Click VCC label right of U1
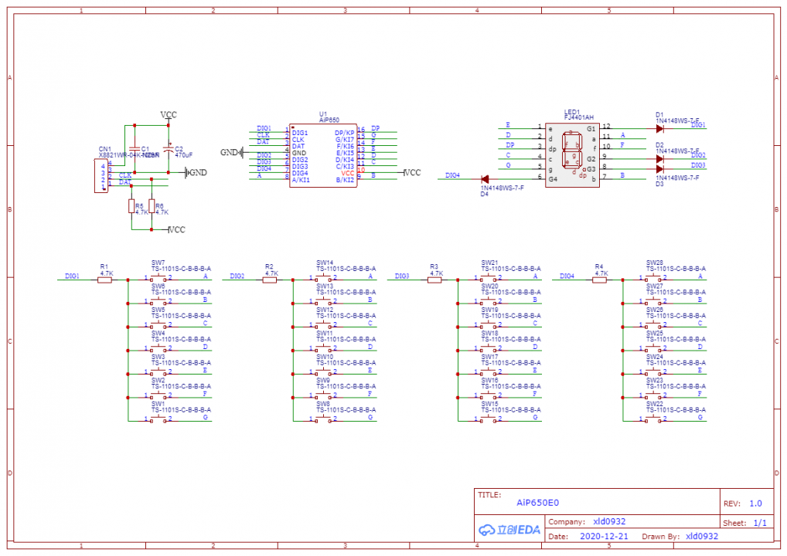Screen dimensions: 787x556 point(412,172)
